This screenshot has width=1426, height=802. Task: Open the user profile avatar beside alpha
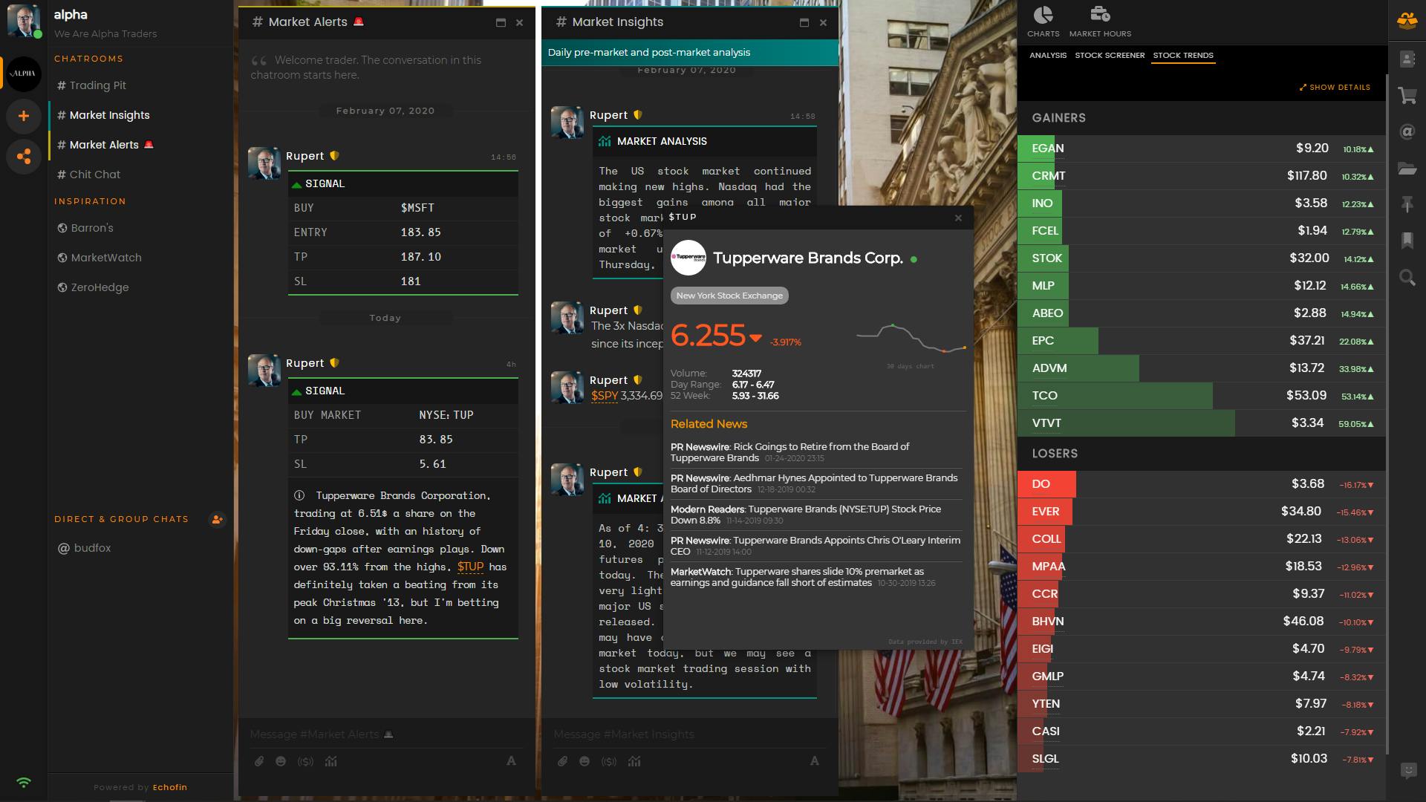pyautogui.click(x=24, y=21)
